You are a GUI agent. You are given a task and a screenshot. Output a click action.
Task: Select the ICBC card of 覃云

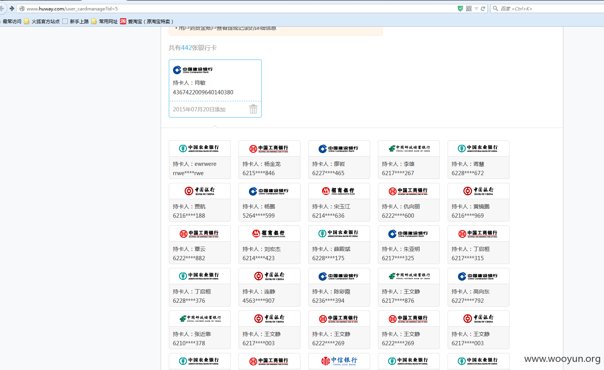(200, 245)
